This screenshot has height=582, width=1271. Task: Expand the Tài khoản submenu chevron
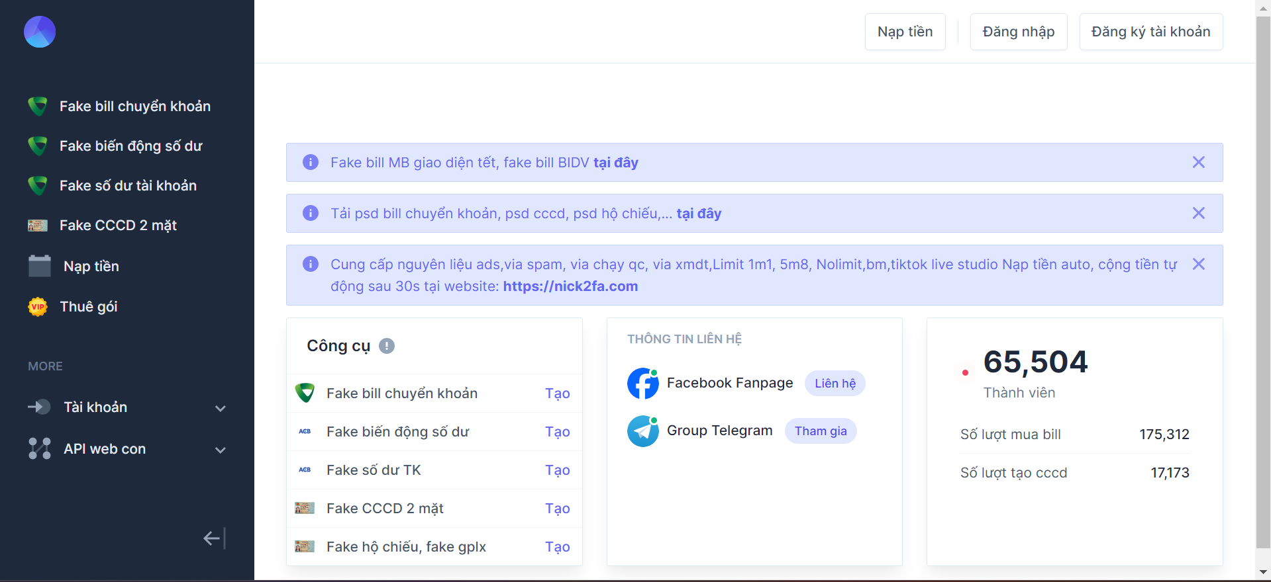[221, 408]
